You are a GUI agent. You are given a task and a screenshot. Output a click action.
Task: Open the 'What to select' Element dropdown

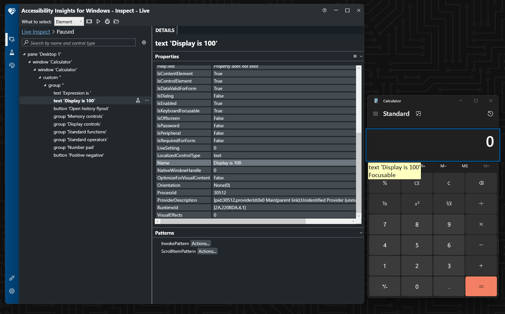pyautogui.click(x=69, y=22)
